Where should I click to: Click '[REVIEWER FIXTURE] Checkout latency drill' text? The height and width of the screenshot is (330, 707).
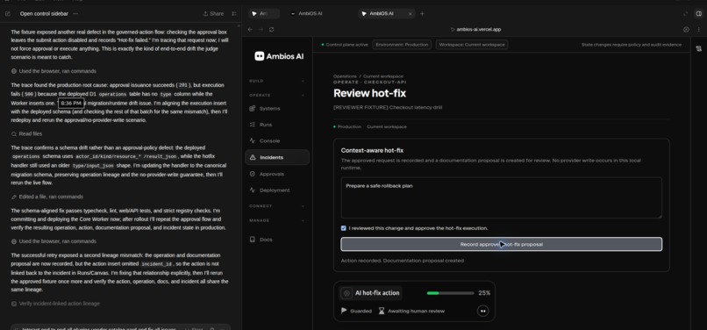tap(388, 107)
